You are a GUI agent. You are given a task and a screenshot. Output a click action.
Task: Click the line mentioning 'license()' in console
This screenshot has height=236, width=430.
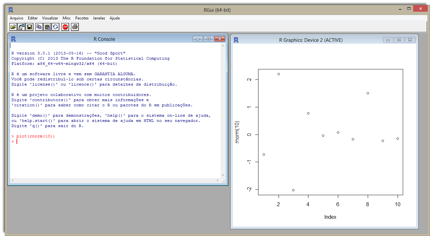tap(94, 84)
